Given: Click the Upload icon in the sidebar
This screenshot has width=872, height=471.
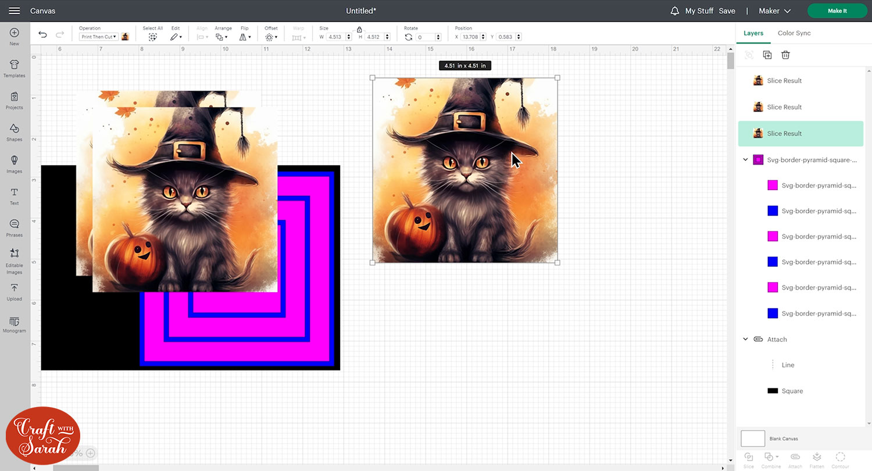Looking at the screenshot, I should pyautogui.click(x=14, y=291).
